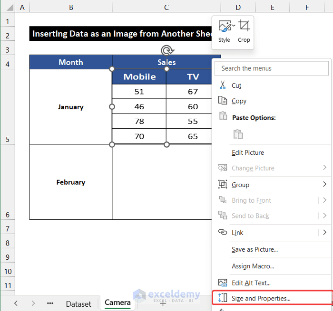
Task: Click the three-dots sheet list button
Action: (50, 303)
